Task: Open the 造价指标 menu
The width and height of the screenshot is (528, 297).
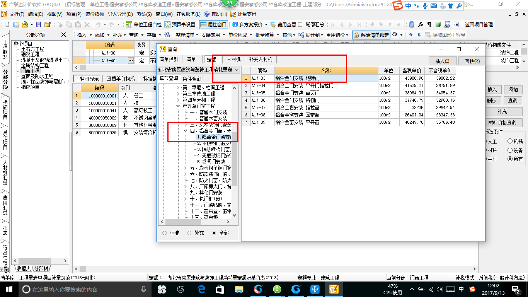Action: point(95,14)
